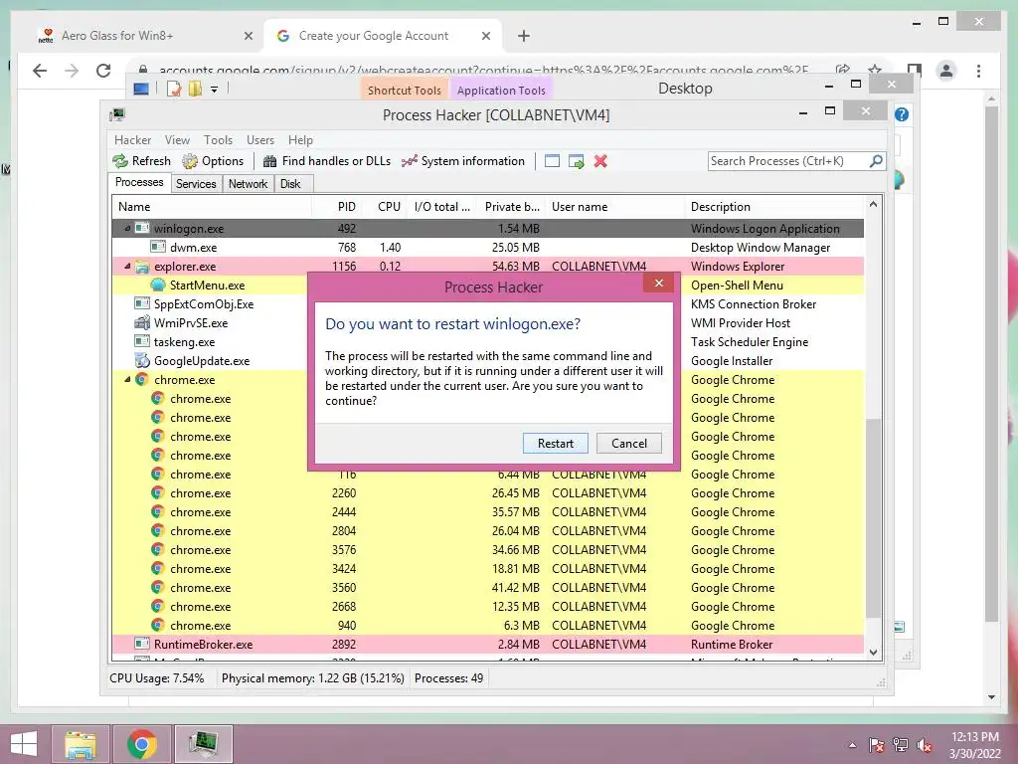Open Process Hacker Options
The height and width of the screenshot is (764, 1018).
pyautogui.click(x=213, y=161)
